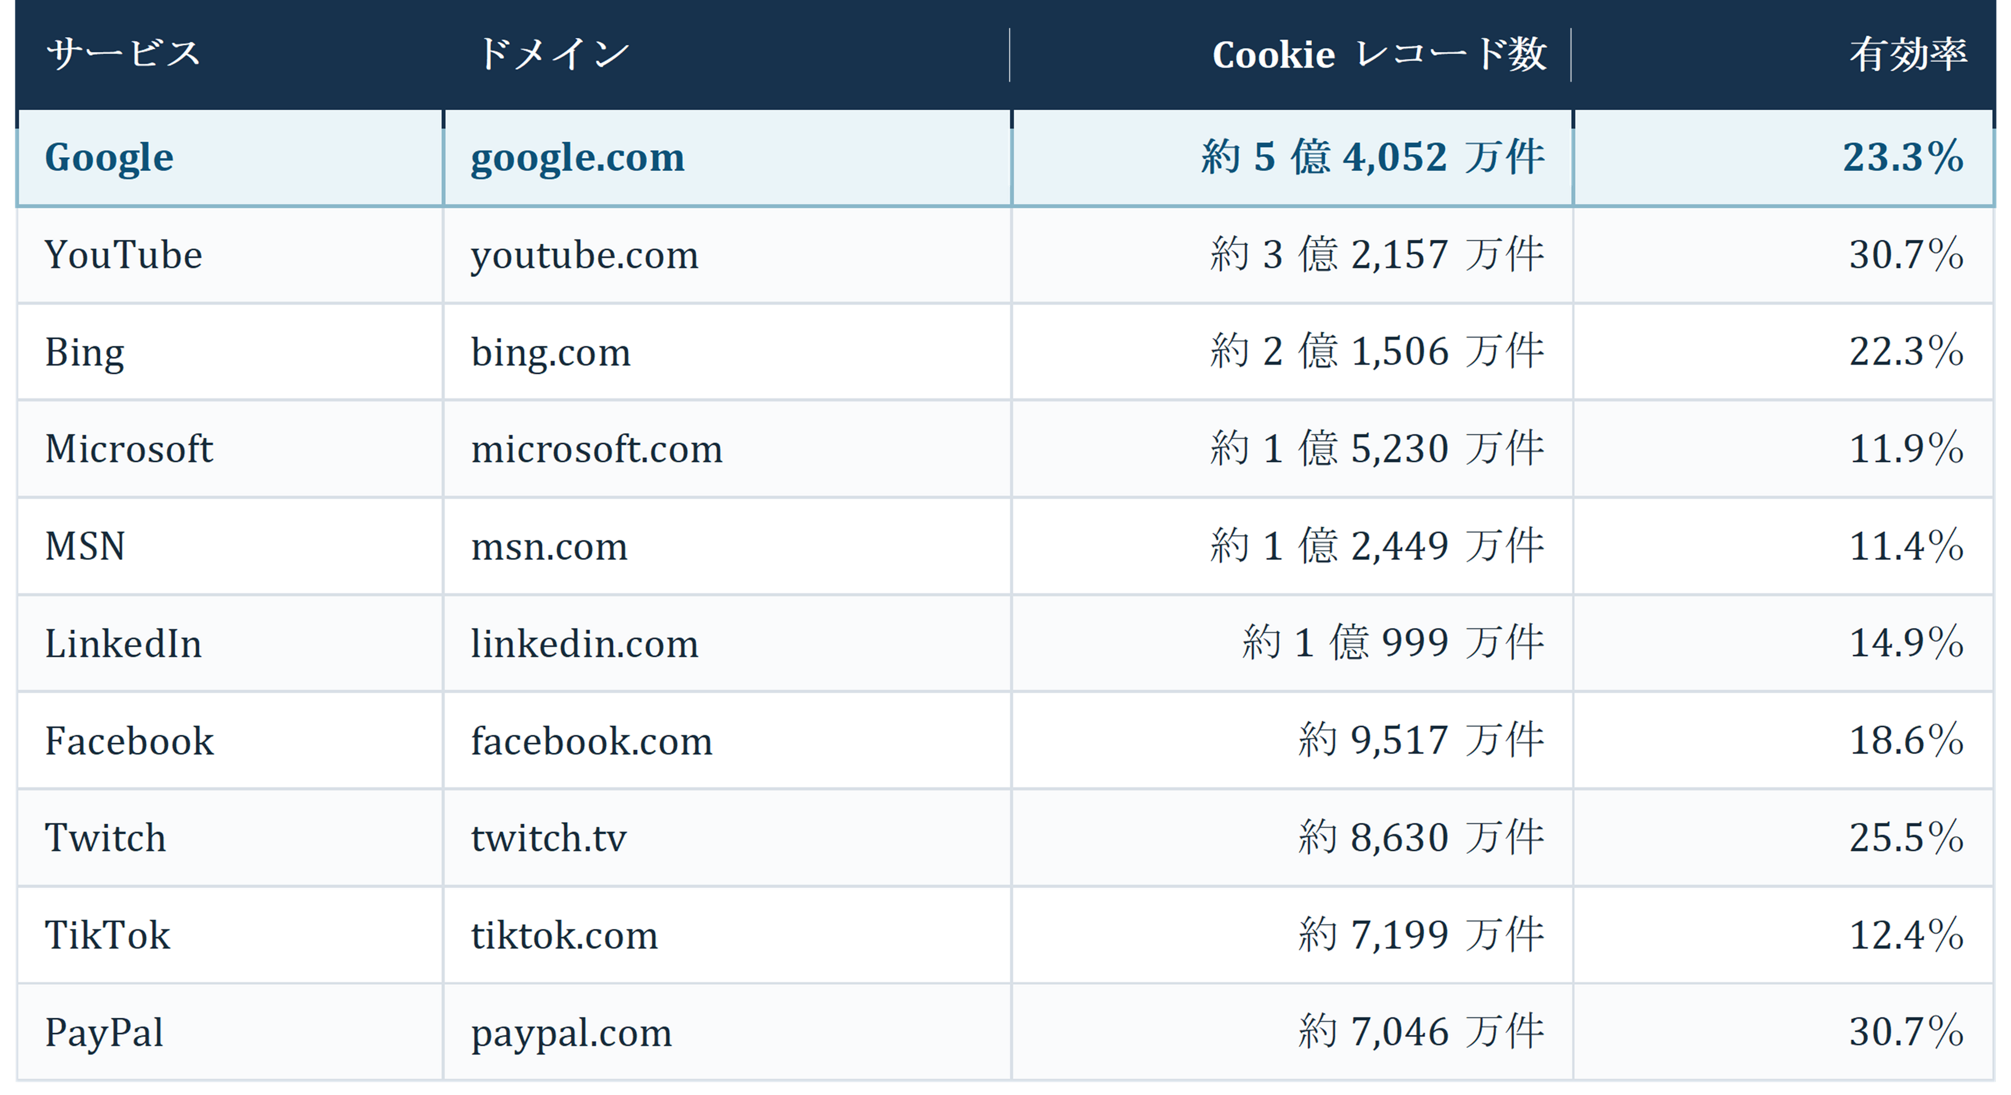
Task: Select TikTok's 12.4% rate cell
Action: (1784, 935)
